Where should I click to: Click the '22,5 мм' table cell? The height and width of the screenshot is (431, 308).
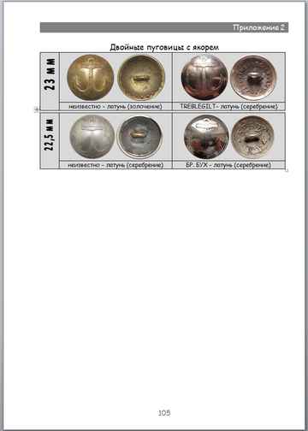click(x=50, y=141)
